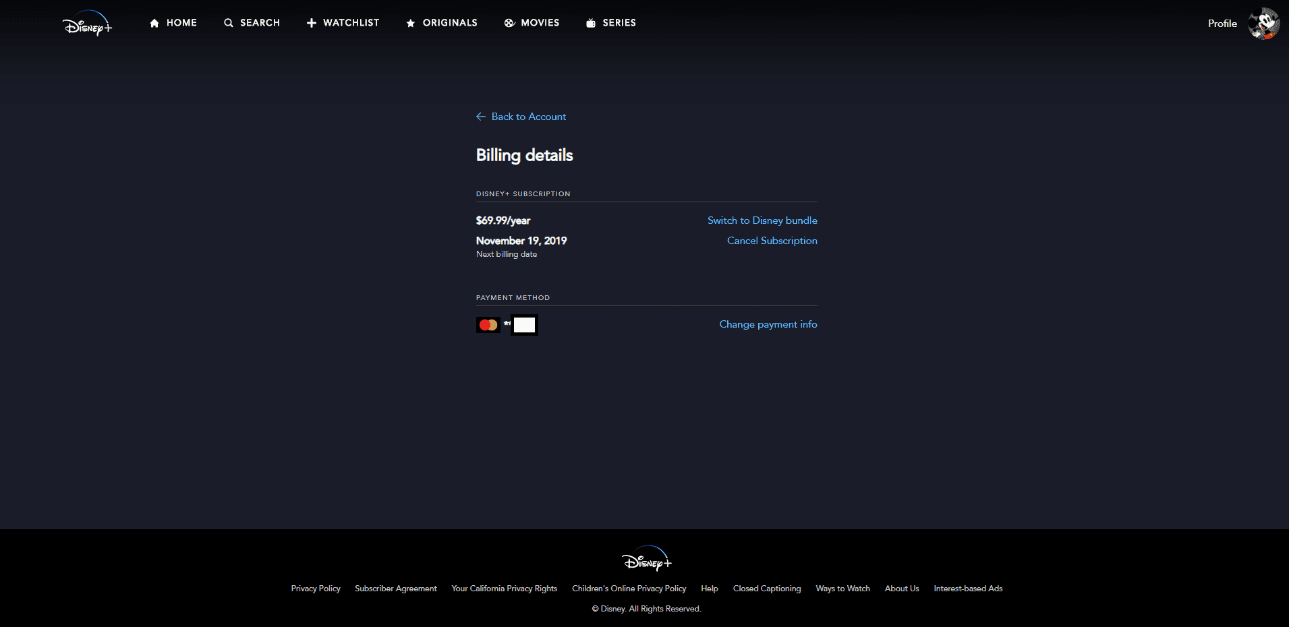The image size is (1289, 627).
Task: Click the profile avatar image
Action: click(1263, 23)
